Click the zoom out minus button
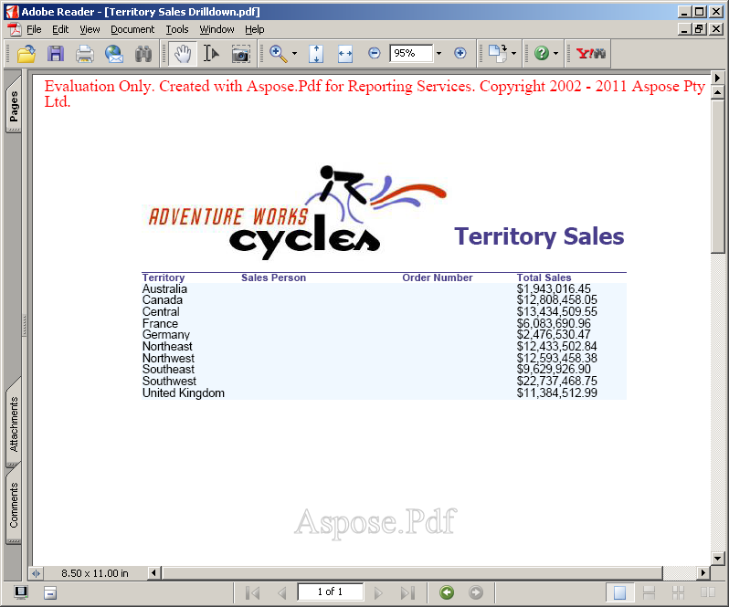The width and height of the screenshot is (729, 607). tap(374, 54)
